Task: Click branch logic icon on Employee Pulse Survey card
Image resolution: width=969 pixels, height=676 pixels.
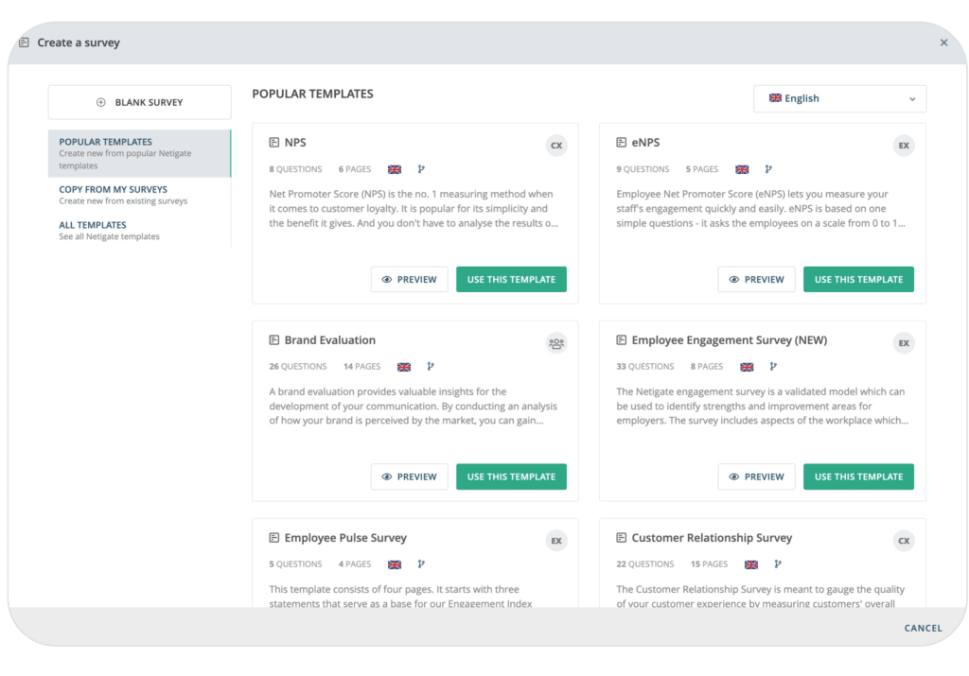Action: (421, 564)
